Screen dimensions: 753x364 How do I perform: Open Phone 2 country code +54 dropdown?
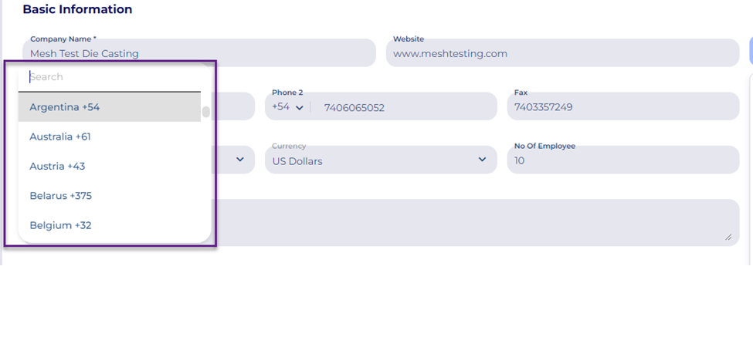click(x=287, y=107)
